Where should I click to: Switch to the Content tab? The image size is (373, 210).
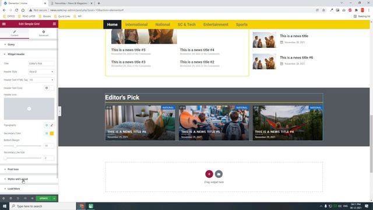click(x=15, y=33)
